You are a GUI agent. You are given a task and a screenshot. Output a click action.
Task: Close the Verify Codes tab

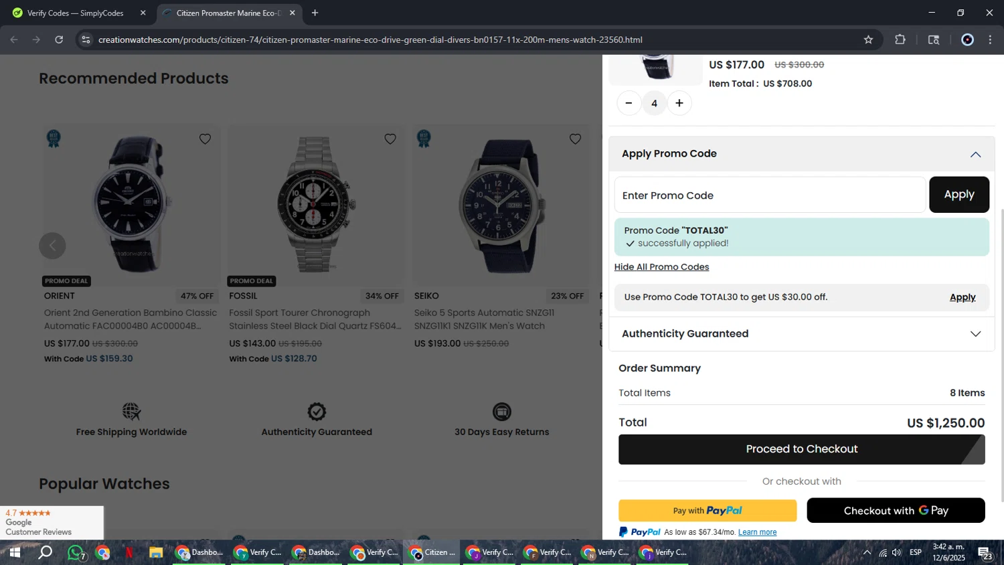(143, 13)
